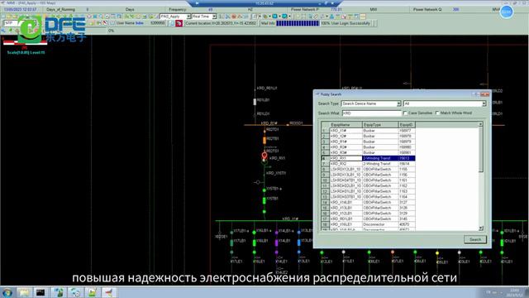Click the green X15TB1 breaker symbol
Viewport: 529px width, 298px height.
pos(264,200)
